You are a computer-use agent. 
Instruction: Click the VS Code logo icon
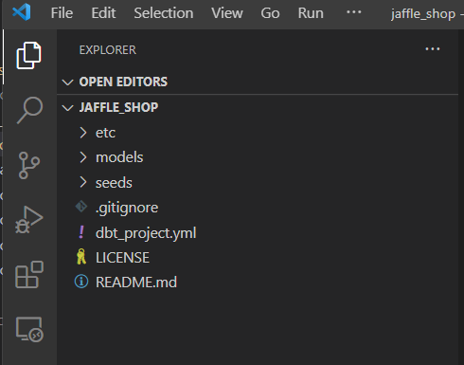click(22, 12)
